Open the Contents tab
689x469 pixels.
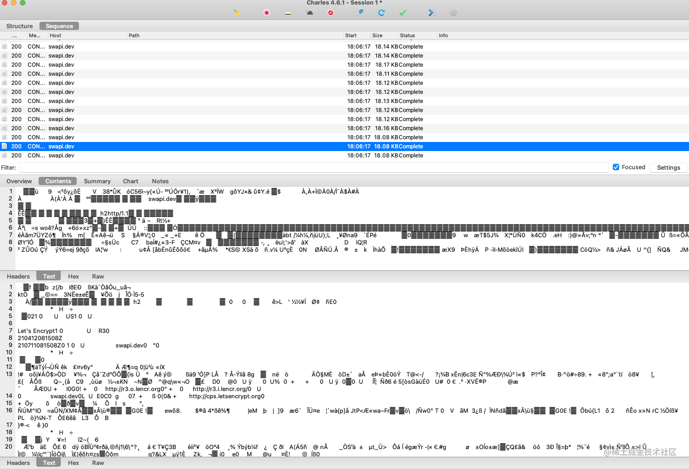point(58,181)
